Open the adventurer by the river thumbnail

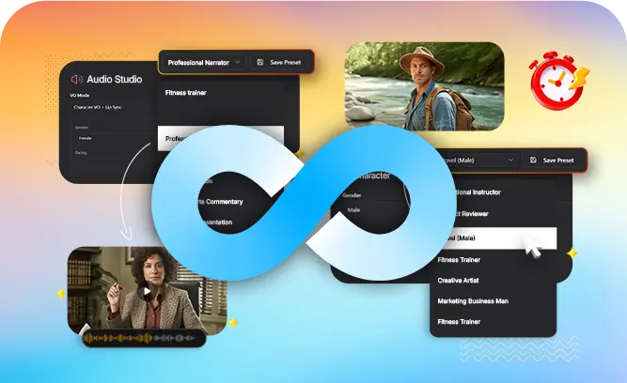click(x=424, y=86)
